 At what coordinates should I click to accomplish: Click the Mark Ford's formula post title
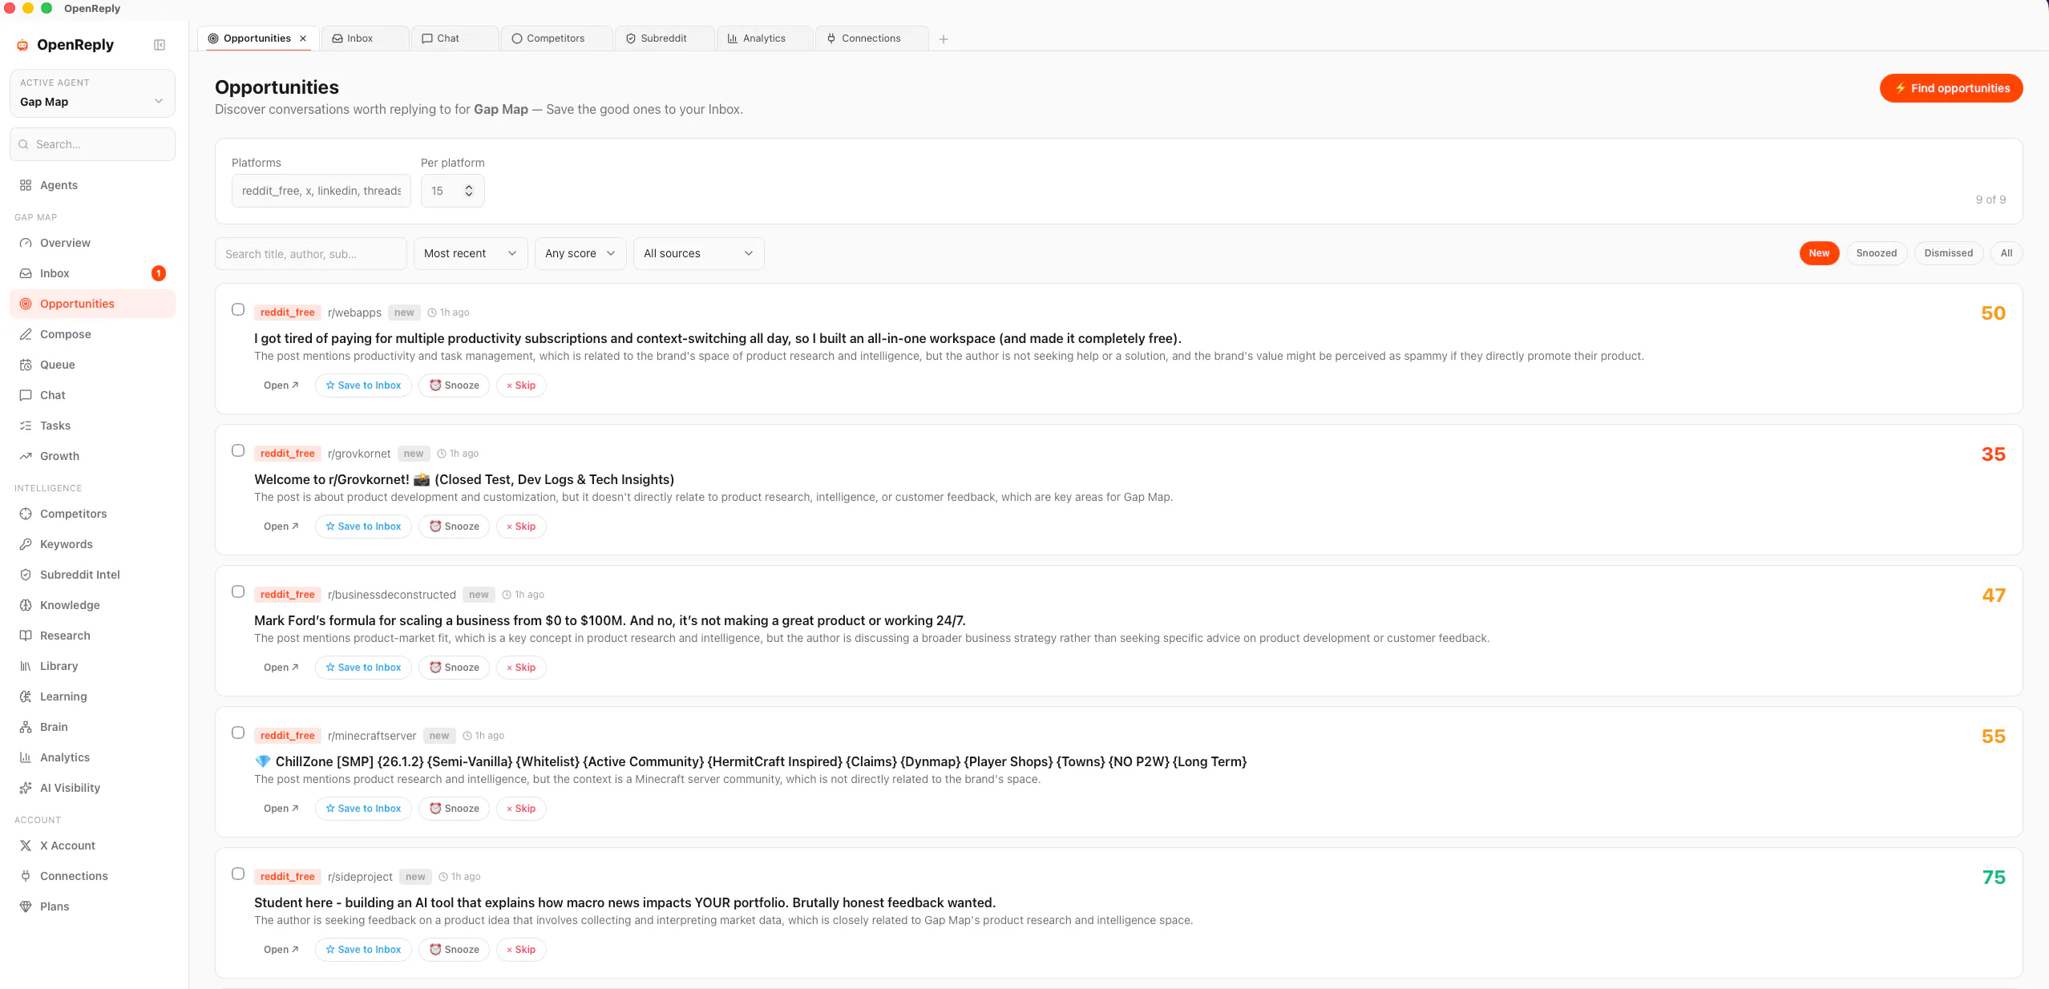(609, 620)
